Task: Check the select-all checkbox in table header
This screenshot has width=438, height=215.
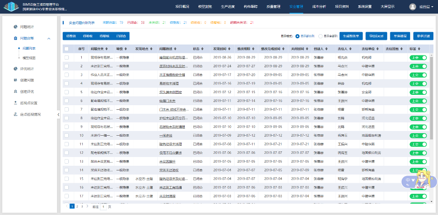Action: (67, 49)
